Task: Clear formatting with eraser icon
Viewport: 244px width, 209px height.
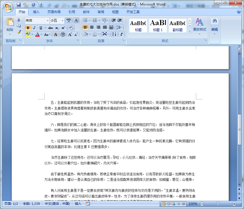Action: click(x=71, y=28)
